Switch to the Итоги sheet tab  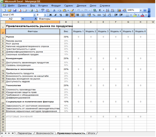[x=92, y=133]
